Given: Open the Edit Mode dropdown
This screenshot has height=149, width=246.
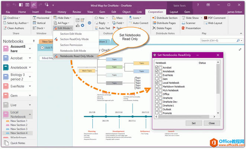Looking at the screenshot, I should tap(63, 28).
